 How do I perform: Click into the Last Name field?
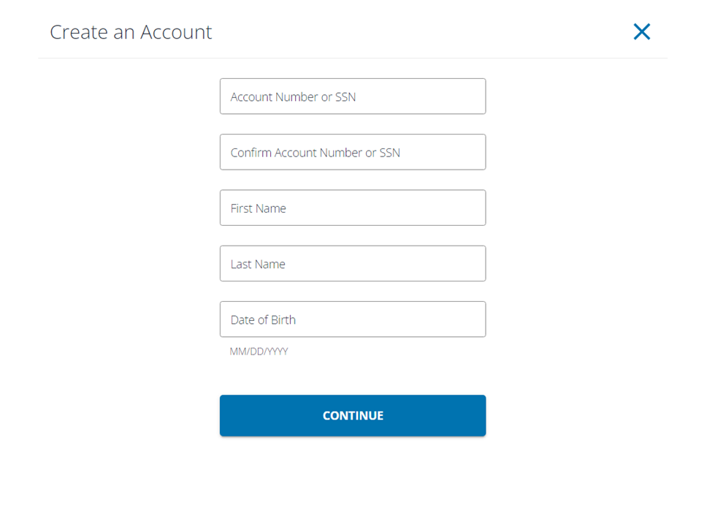coord(353,263)
